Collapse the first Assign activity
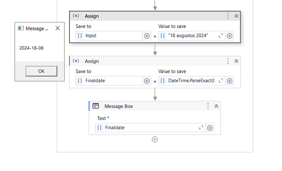The height and width of the screenshot is (171, 282). click(236, 16)
